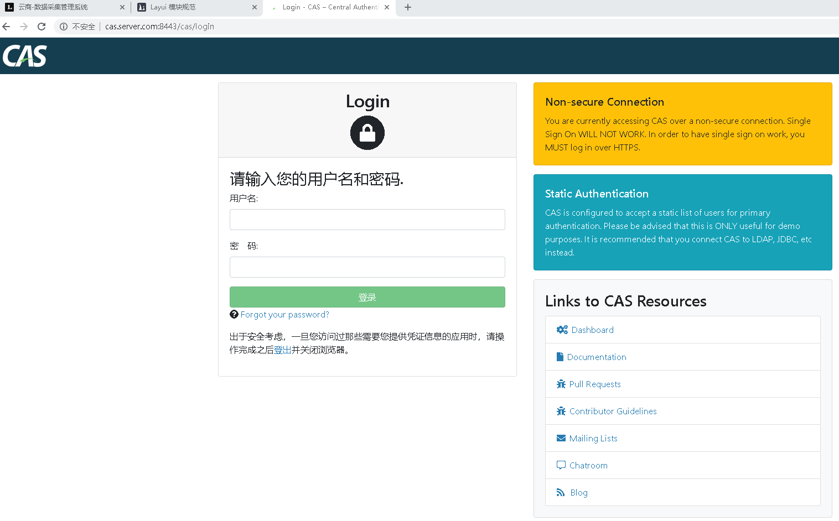839x521 pixels.
Task: Click the 不安全 info icon in address bar
Action: click(x=63, y=26)
